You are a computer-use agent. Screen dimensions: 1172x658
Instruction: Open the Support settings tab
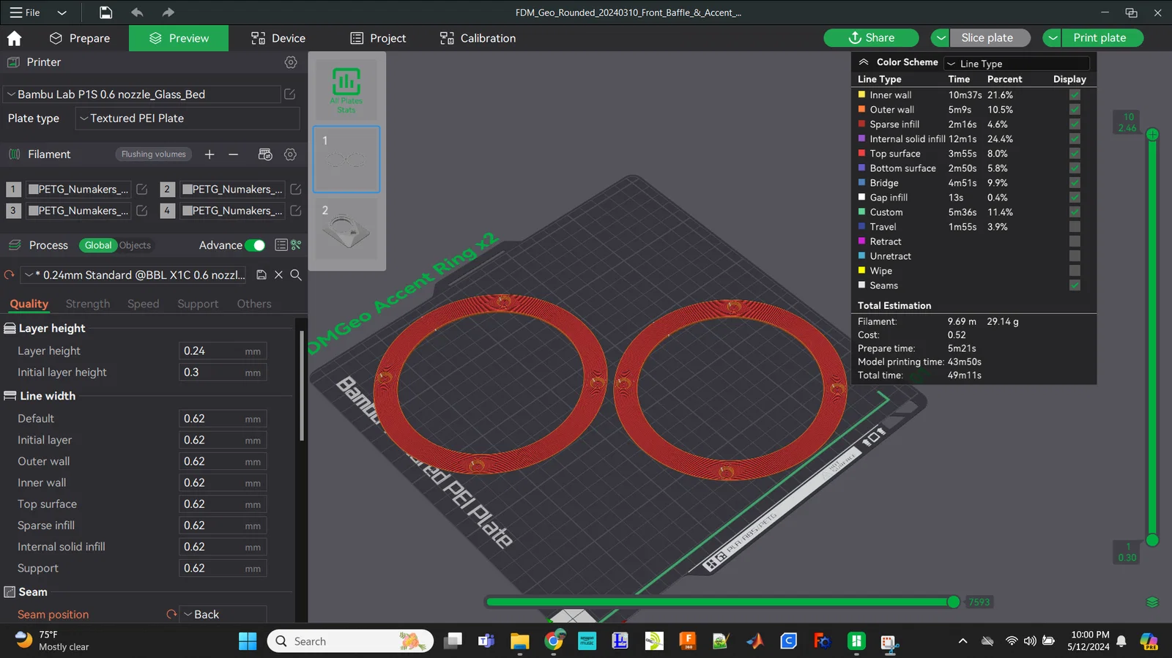198,304
